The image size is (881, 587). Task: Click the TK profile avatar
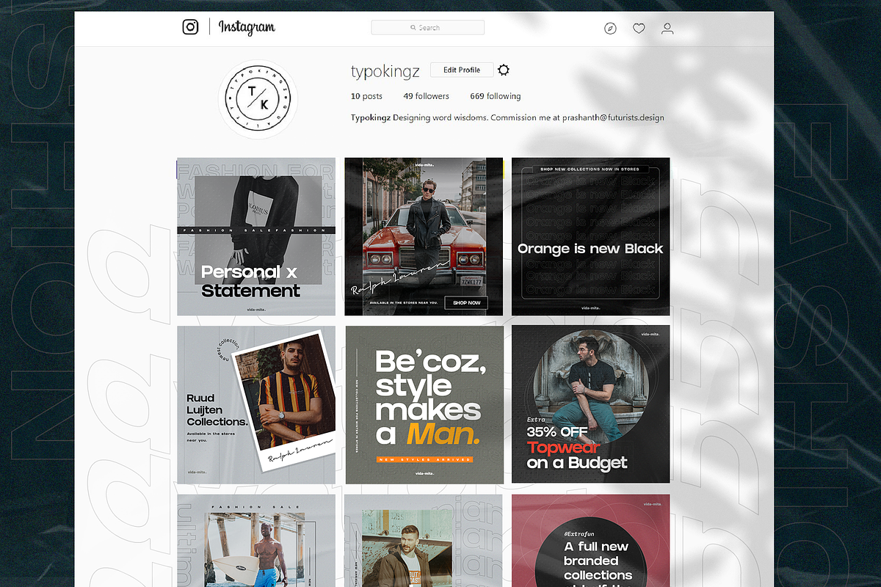click(258, 100)
